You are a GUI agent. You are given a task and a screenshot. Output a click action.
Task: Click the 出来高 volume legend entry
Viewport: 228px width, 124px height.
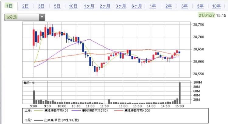61,120
